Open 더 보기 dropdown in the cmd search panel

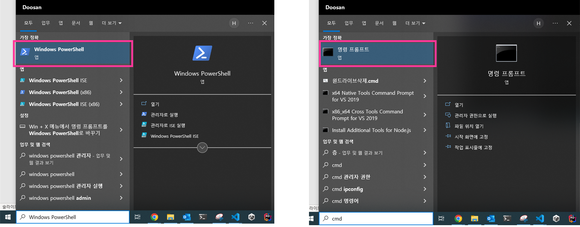(415, 23)
